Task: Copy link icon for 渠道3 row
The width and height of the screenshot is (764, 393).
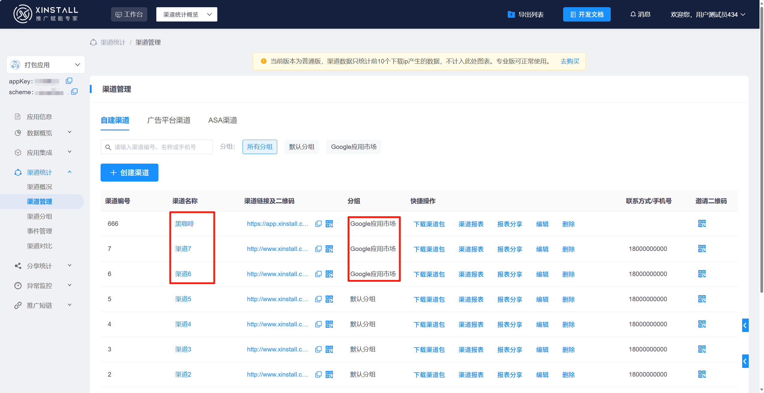Action: 318,349
